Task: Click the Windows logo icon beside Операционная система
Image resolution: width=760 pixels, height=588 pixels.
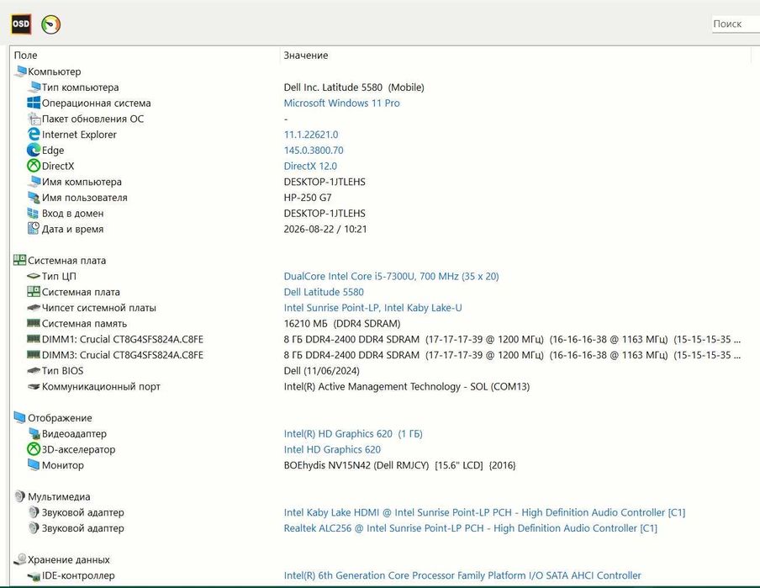Action: point(34,103)
